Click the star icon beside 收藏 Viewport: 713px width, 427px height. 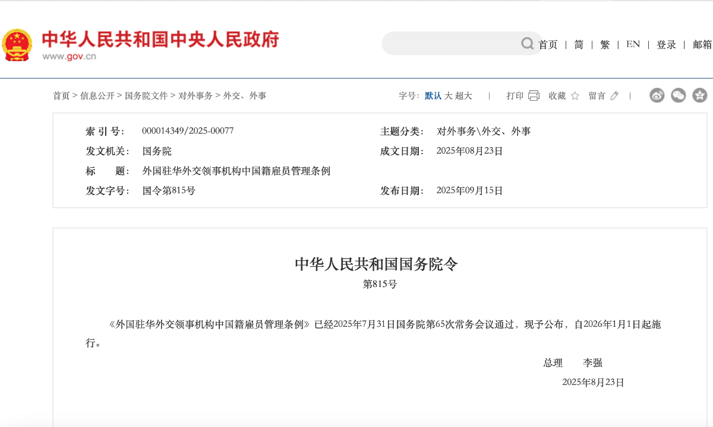[x=574, y=95]
